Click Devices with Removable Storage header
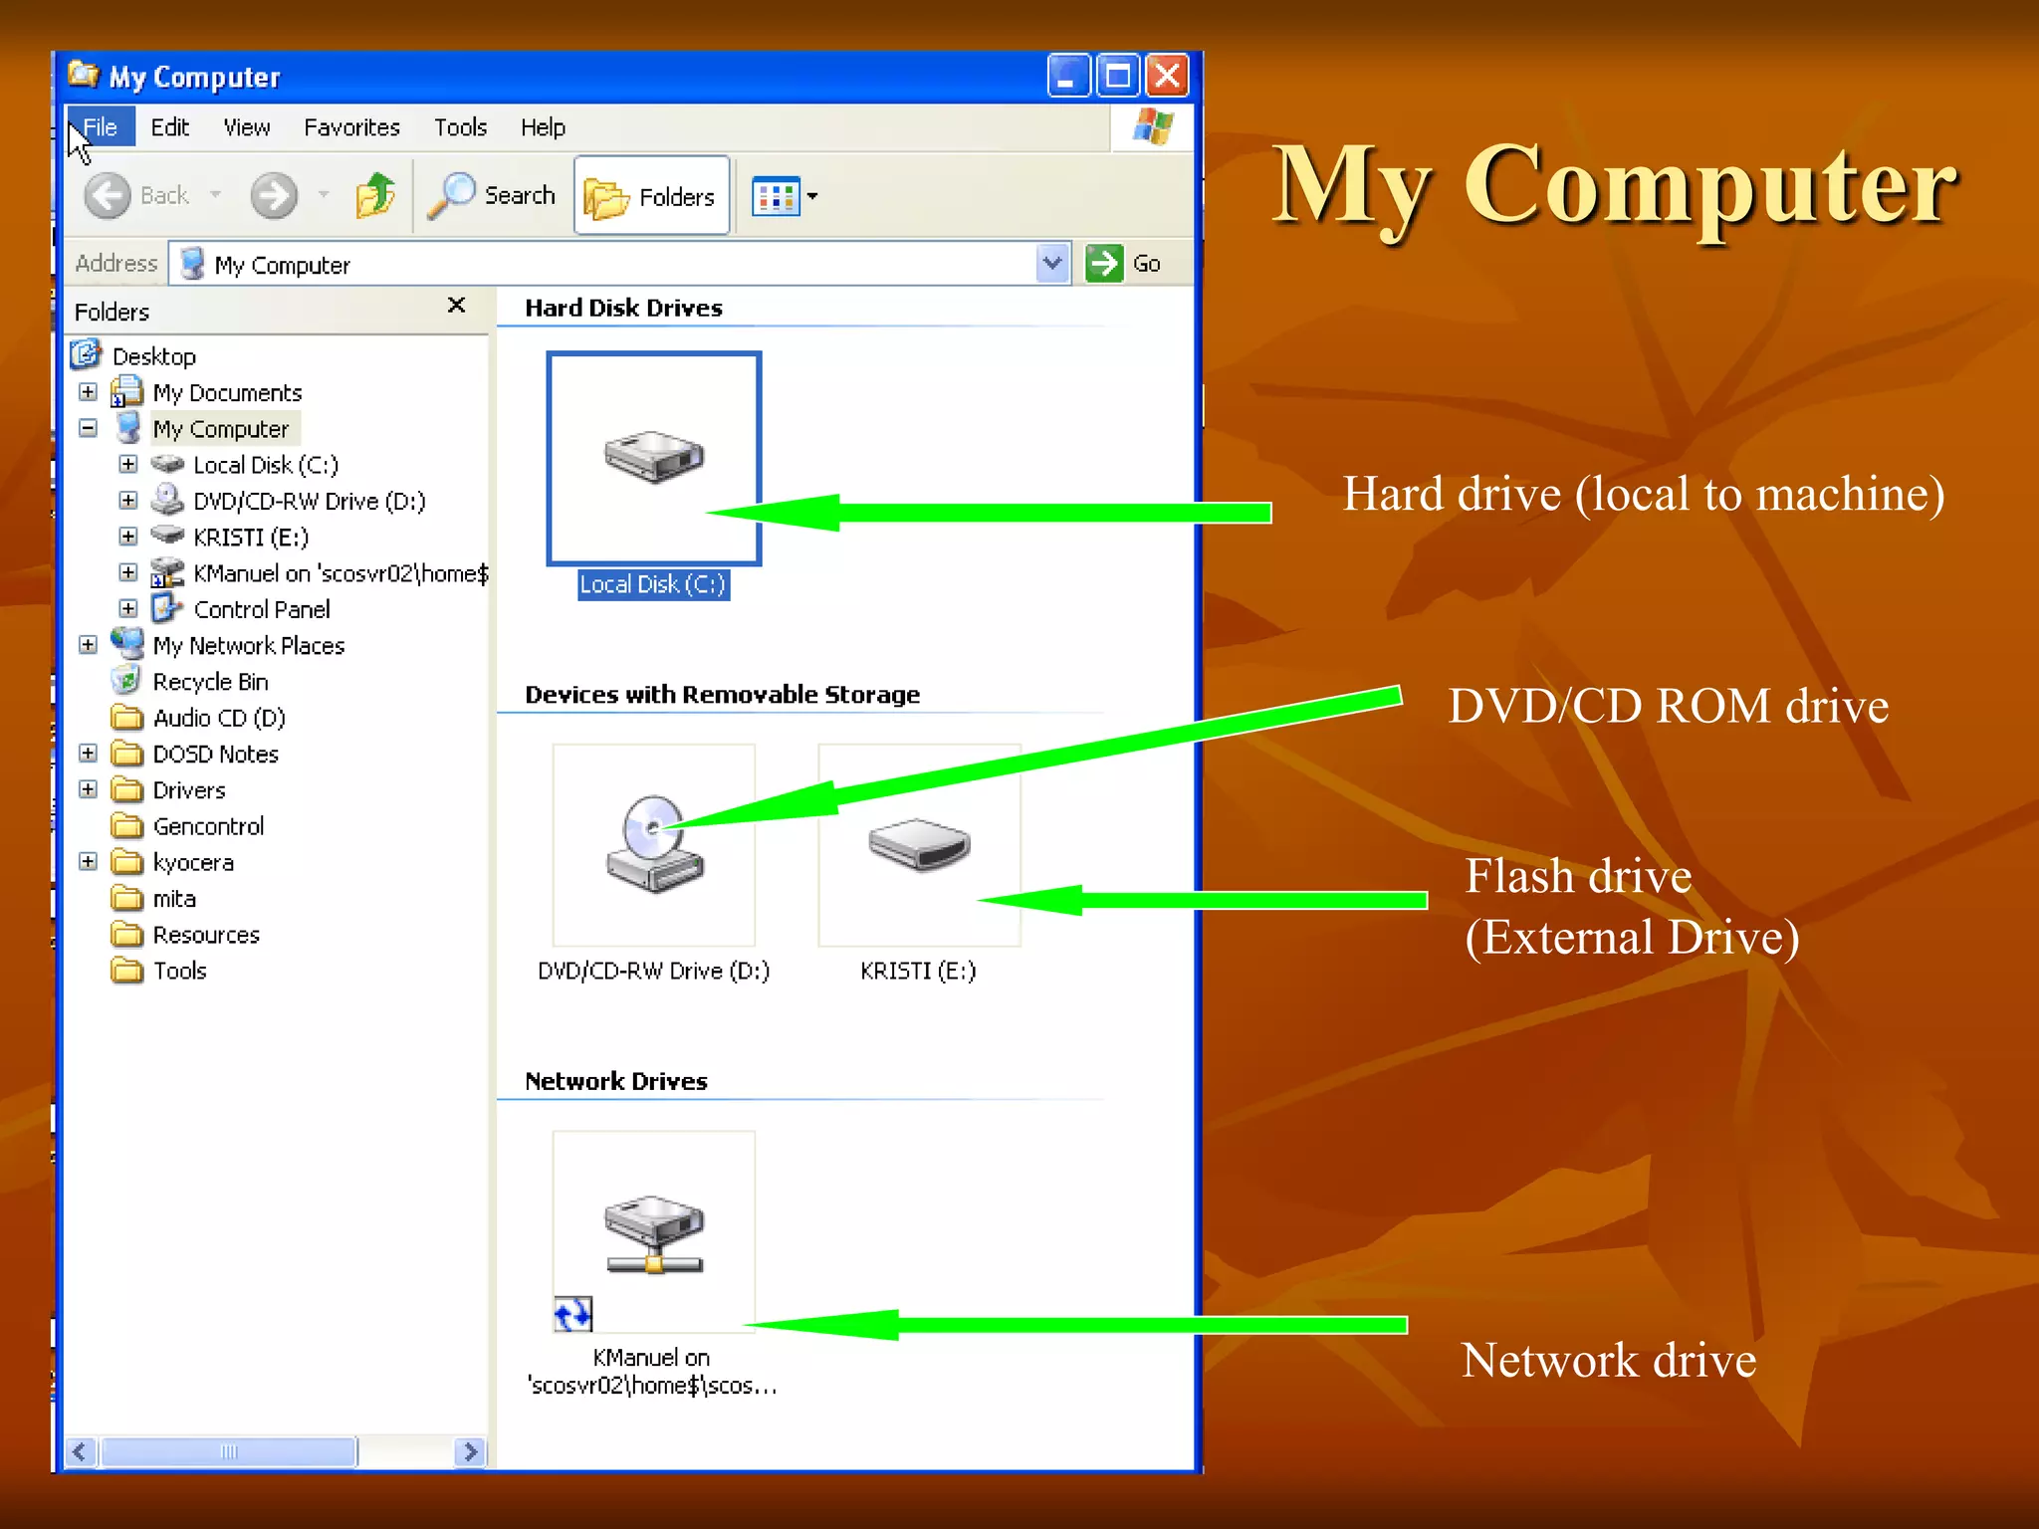This screenshot has width=2039, height=1529. [x=722, y=694]
